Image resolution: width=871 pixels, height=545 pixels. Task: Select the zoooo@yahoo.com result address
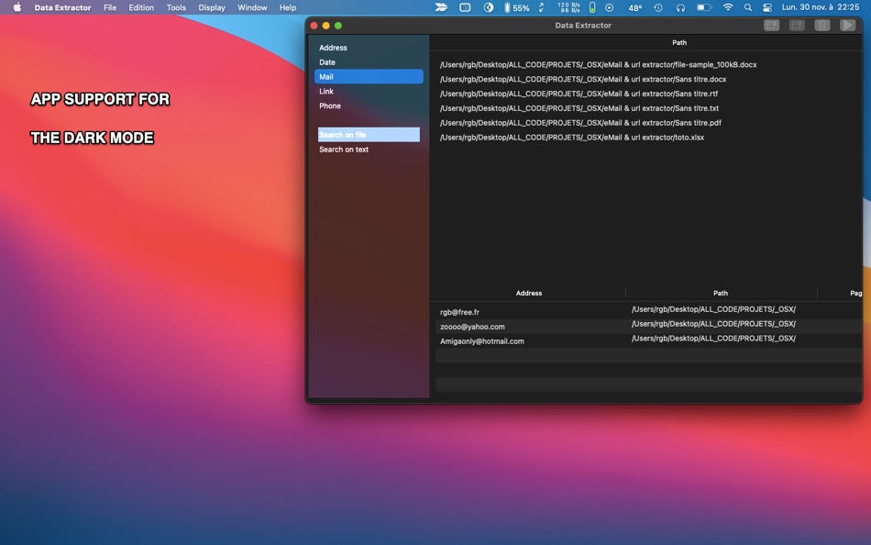point(472,327)
